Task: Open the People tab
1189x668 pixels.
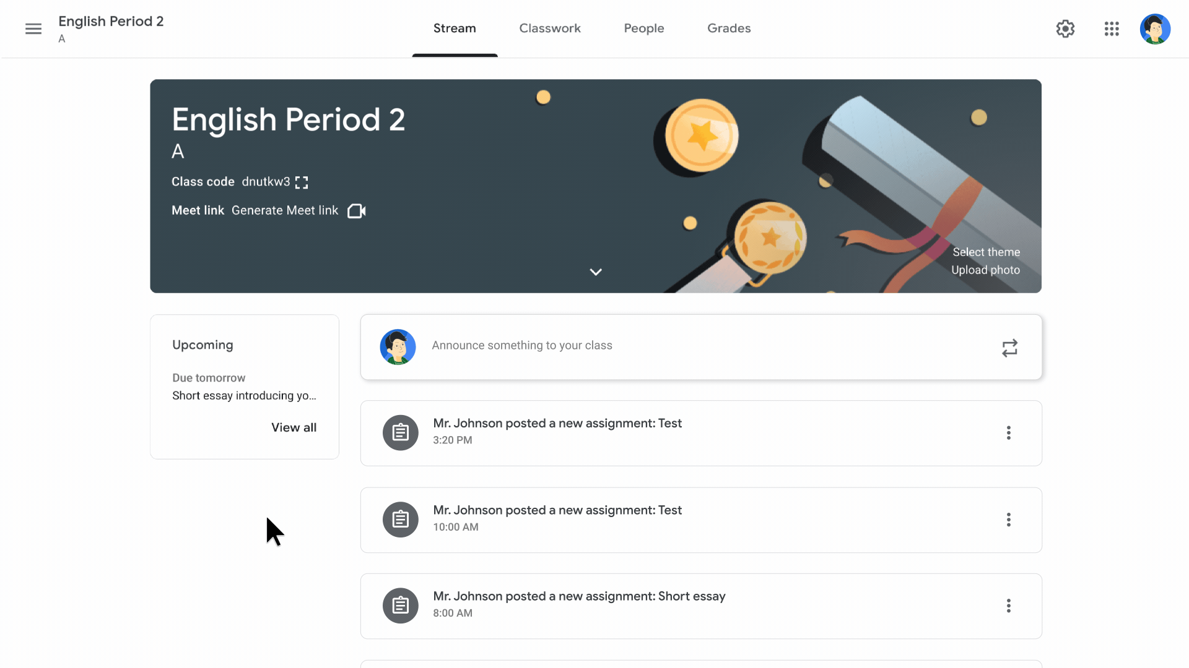Action: coord(644,28)
